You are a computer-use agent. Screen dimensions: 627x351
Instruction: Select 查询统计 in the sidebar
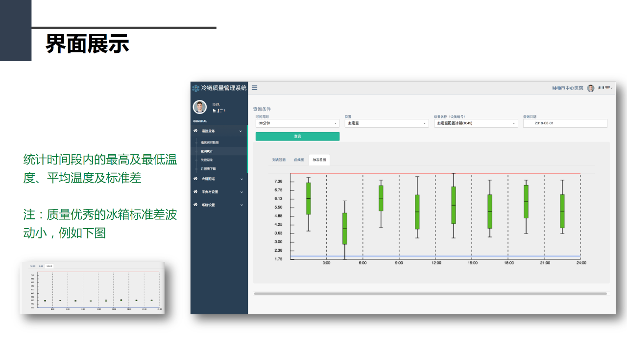(x=207, y=151)
